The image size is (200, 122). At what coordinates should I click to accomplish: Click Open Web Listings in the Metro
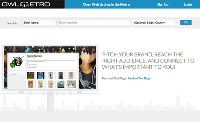[106, 4]
